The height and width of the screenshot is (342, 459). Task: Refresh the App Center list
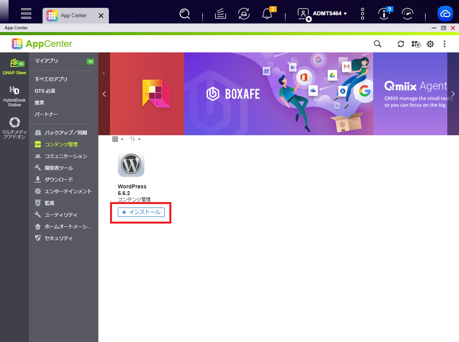(x=401, y=44)
